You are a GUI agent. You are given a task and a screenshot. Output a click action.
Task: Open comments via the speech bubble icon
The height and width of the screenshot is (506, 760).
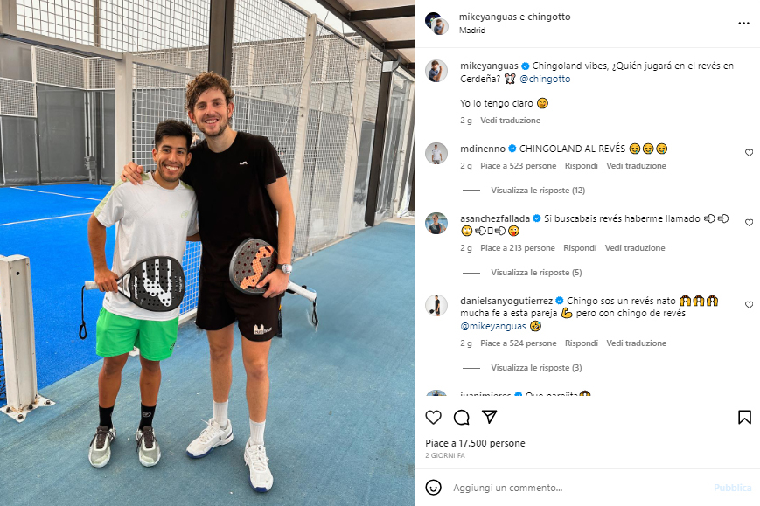coord(462,418)
